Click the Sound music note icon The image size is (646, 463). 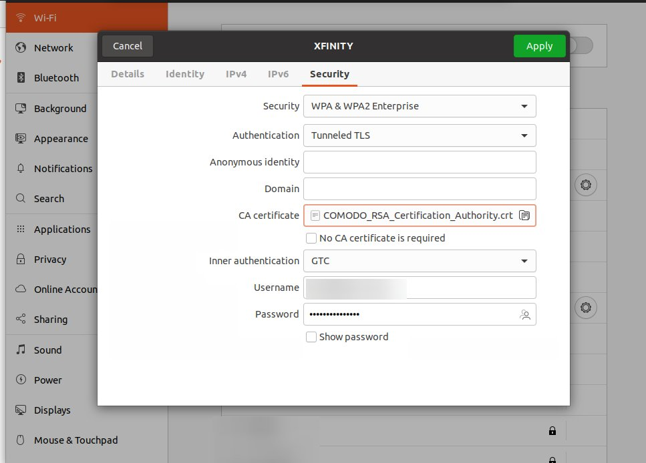tap(21, 350)
